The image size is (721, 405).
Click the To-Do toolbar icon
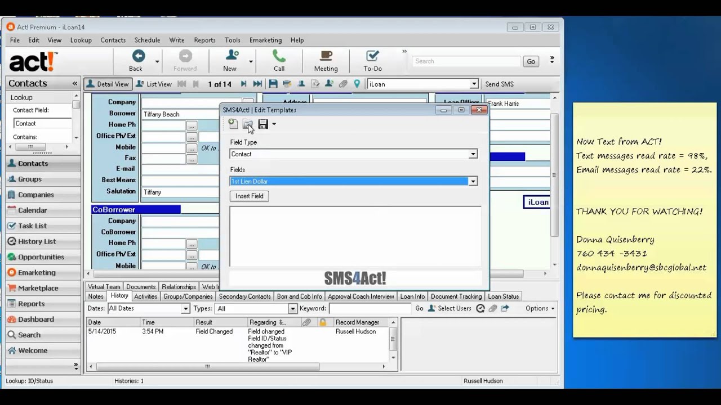(x=372, y=56)
